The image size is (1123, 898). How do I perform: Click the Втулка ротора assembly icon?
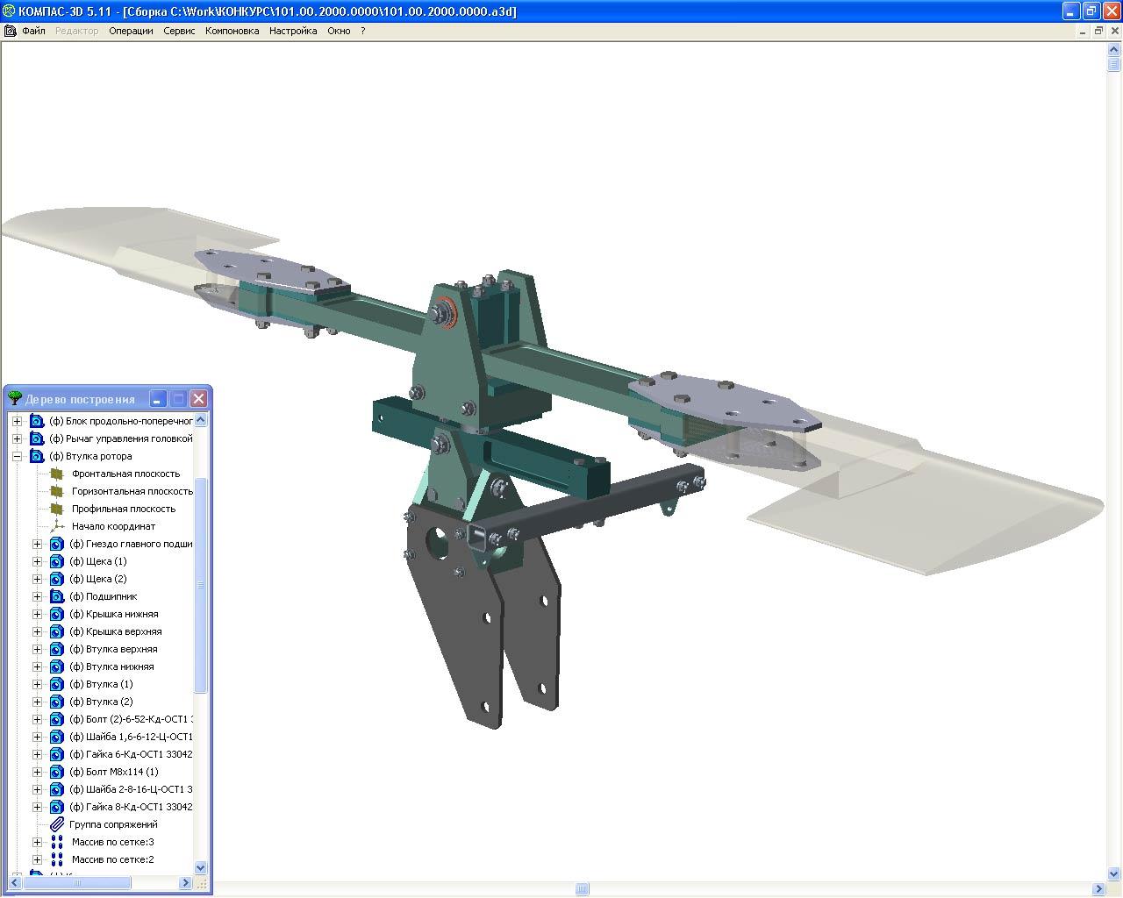[x=37, y=456]
